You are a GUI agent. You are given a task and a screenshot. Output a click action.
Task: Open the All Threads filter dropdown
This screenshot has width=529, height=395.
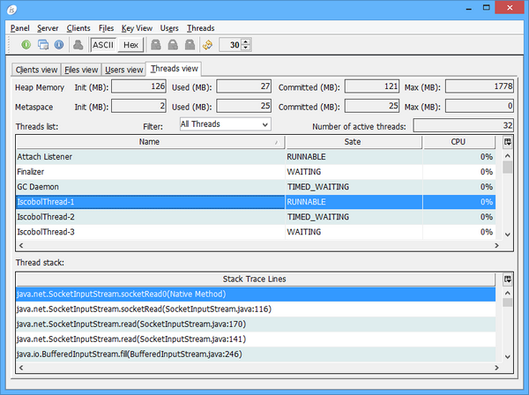coord(225,124)
